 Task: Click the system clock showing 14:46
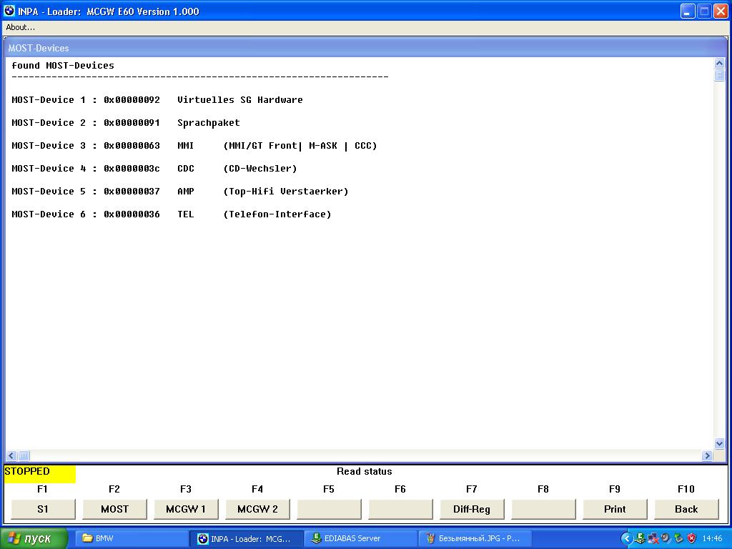tap(712, 539)
